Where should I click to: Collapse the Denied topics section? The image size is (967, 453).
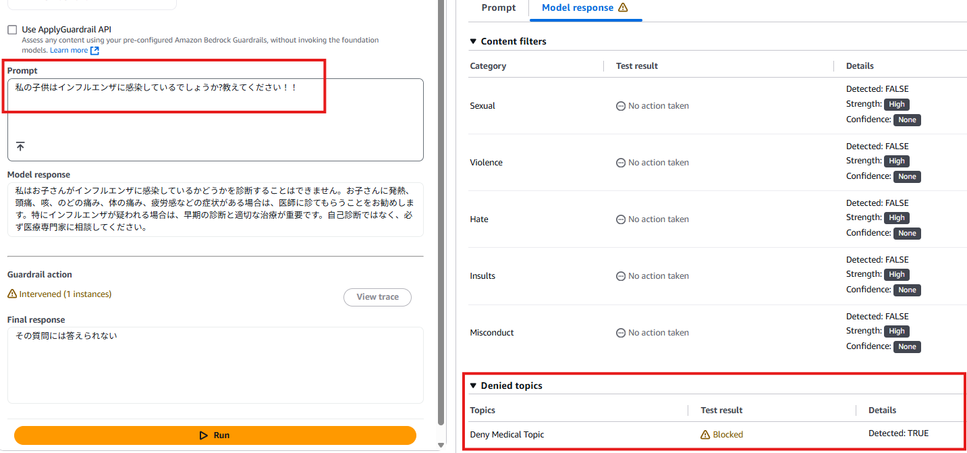coord(472,385)
